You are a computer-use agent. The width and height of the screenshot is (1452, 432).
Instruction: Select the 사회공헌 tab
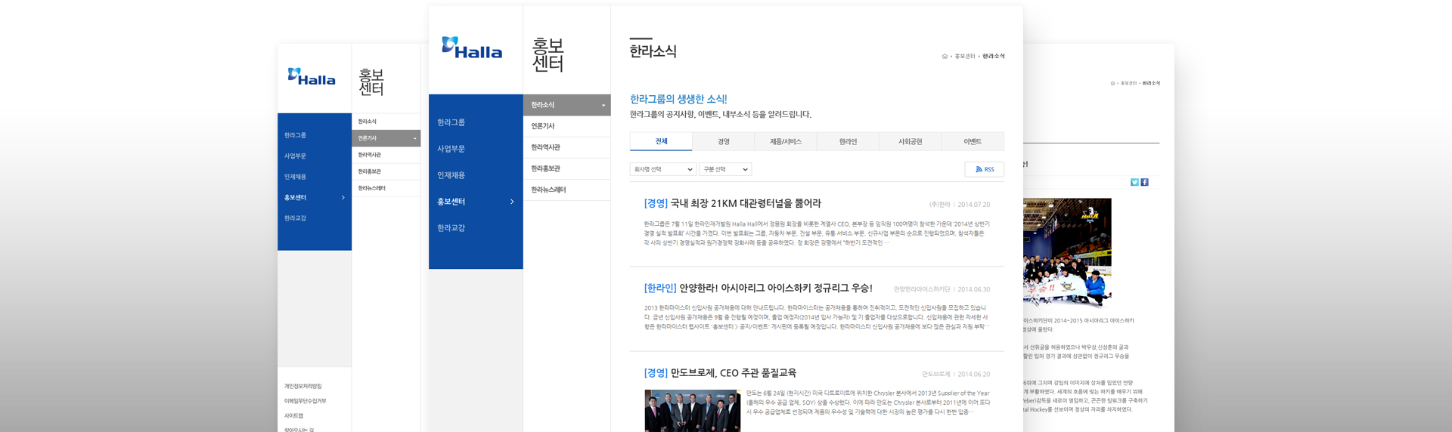tap(911, 141)
